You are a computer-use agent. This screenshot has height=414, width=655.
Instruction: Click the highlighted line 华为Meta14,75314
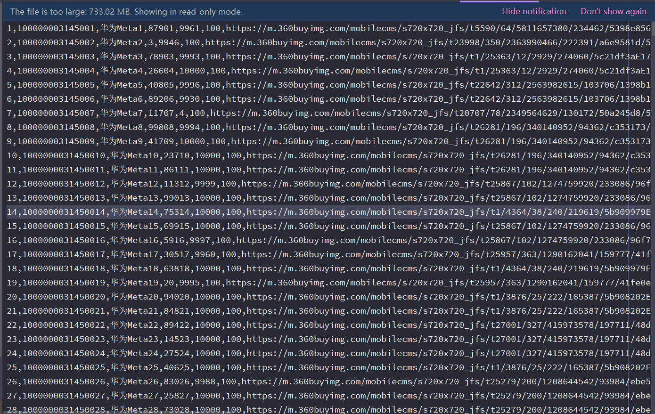(328, 212)
